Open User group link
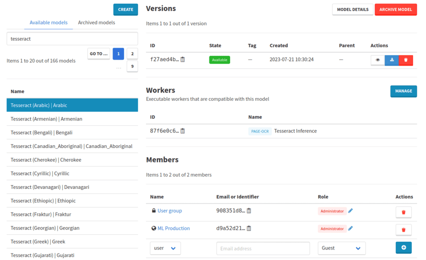 pos(170,210)
